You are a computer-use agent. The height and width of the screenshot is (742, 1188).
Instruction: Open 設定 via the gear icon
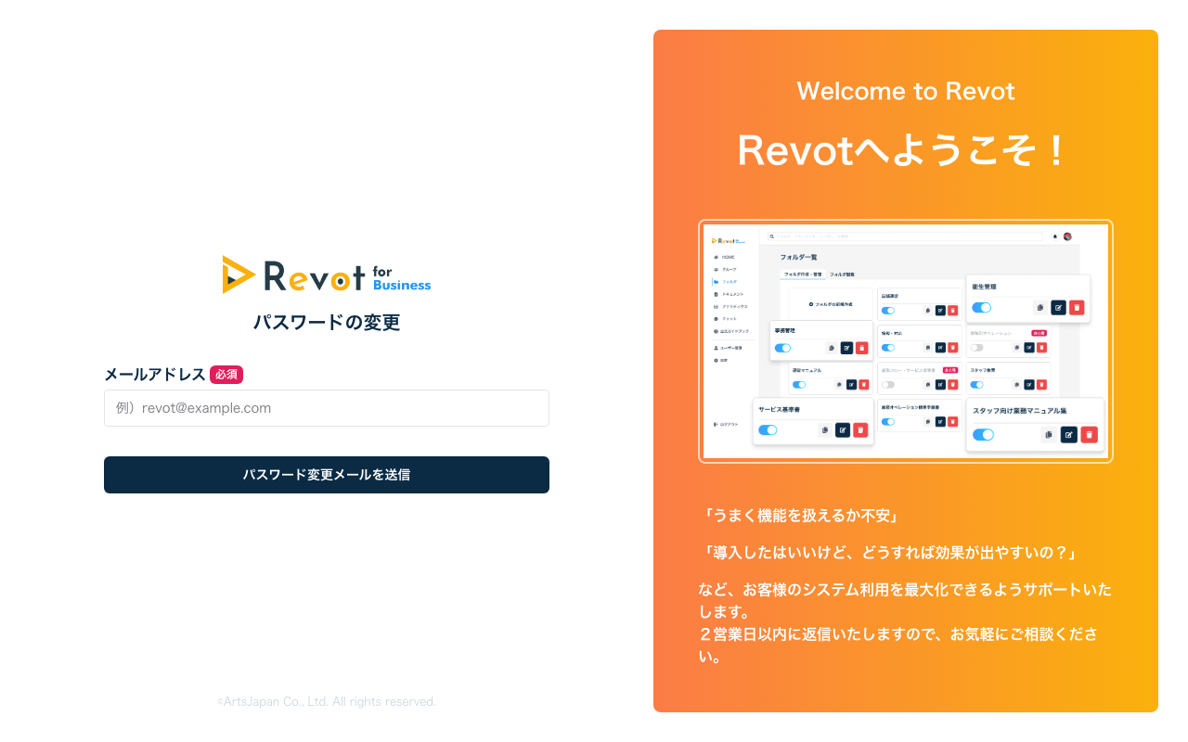[716, 360]
